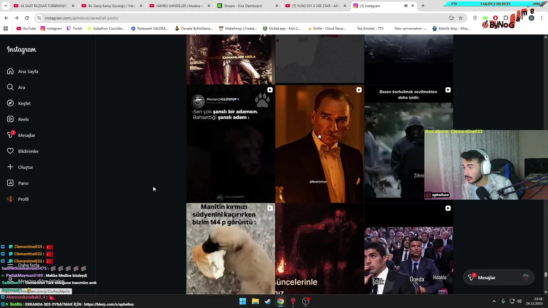Click Oluştur to create a post
The width and height of the screenshot is (548, 308).
pos(20,167)
